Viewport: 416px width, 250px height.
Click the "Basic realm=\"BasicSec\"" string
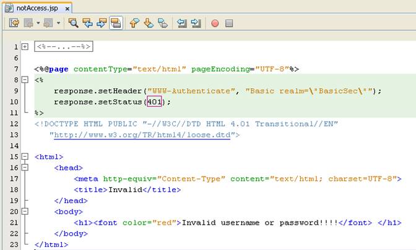(x=309, y=91)
